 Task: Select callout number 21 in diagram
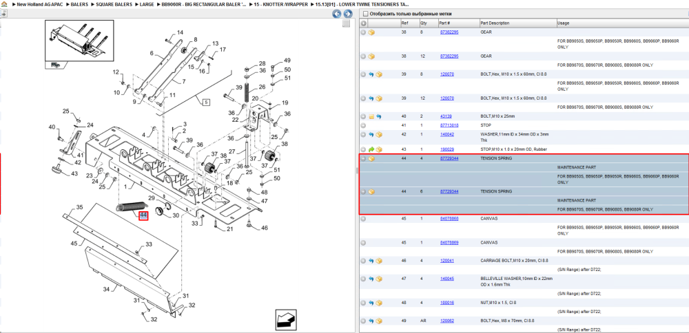click(x=230, y=228)
